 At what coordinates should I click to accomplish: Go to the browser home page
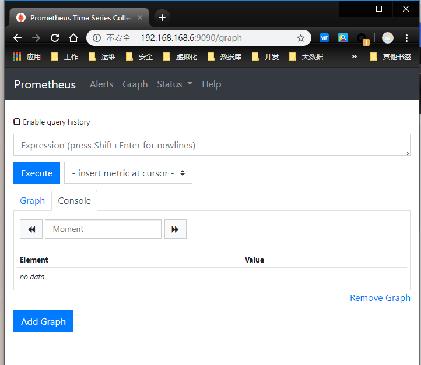click(x=73, y=38)
